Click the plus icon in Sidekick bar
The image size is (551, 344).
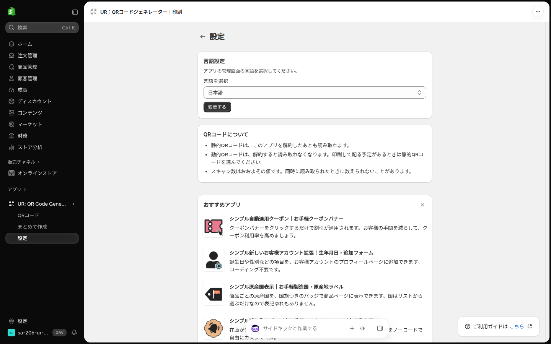pyautogui.click(x=352, y=328)
